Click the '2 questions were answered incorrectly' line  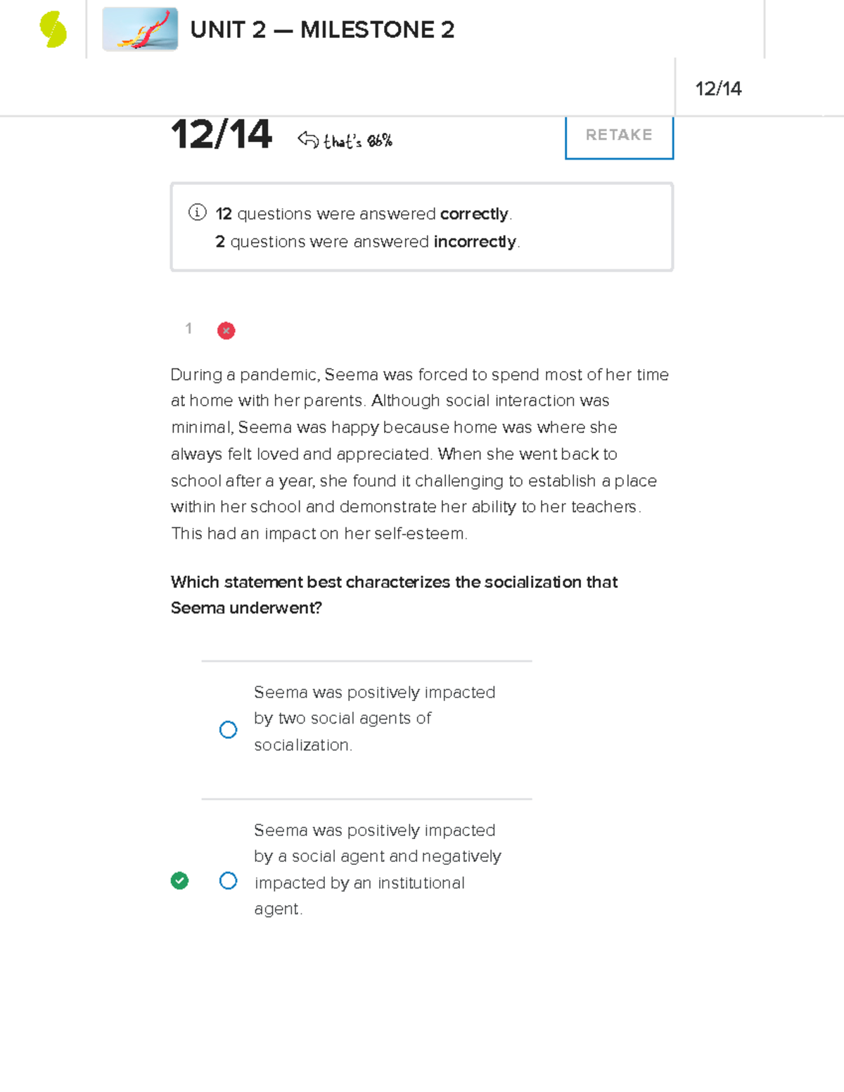pyautogui.click(x=368, y=242)
